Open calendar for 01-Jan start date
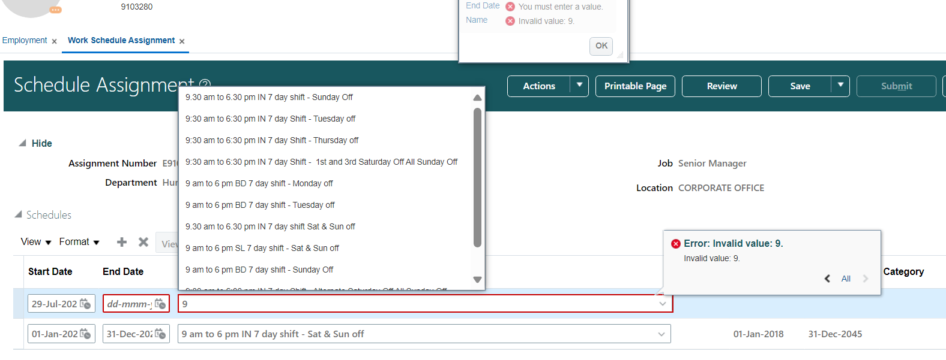Viewport: 946px width, 360px height. click(85, 334)
